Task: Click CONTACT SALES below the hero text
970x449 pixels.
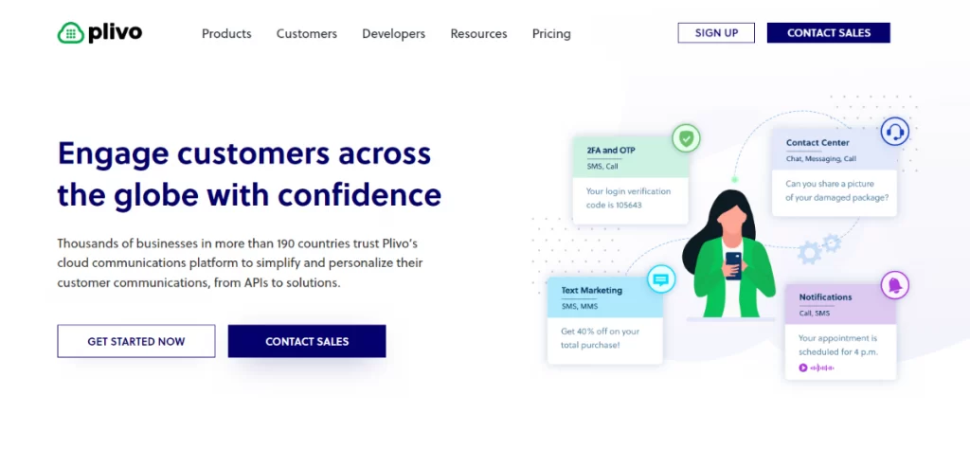Action: (x=307, y=341)
